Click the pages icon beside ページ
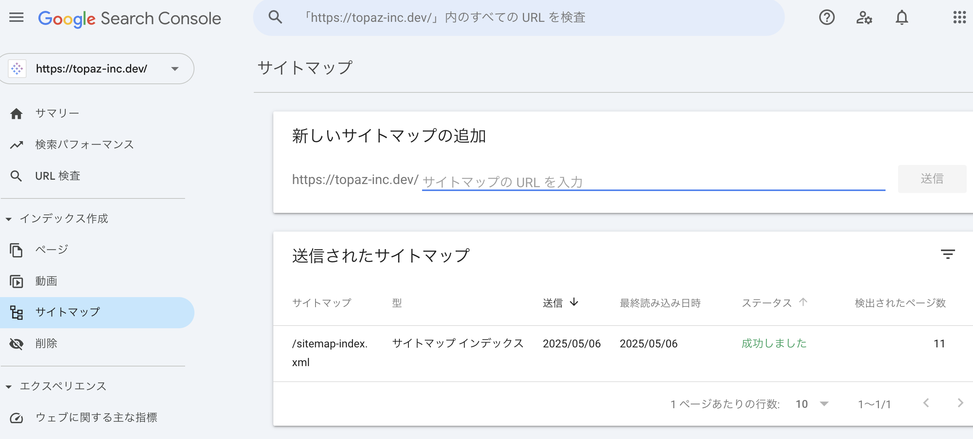 (16, 250)
